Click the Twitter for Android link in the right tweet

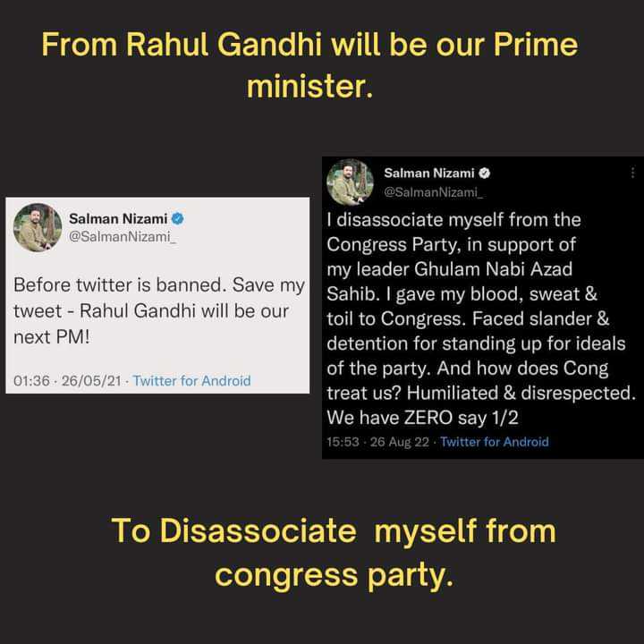click(495, 442)
